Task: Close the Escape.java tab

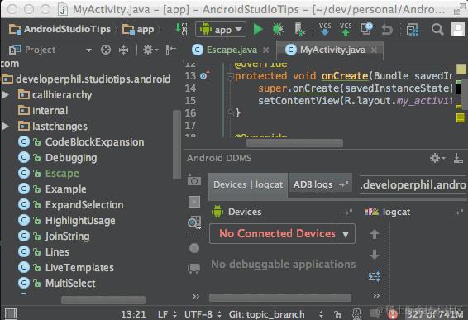Action: click(265, 50)
